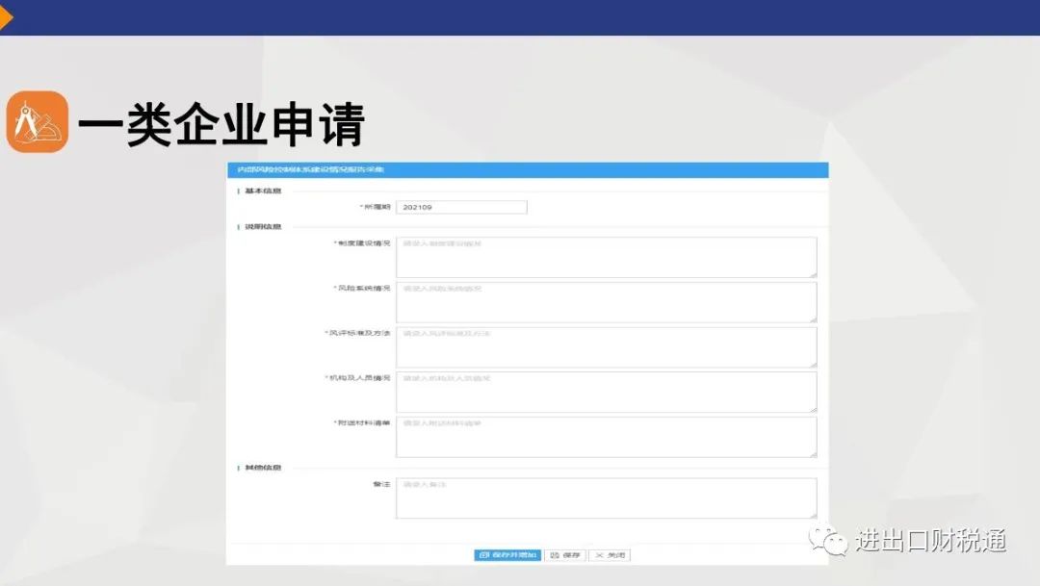Click the 基本信息 section heading
This screenshot has width=1040, height=586.
(x=263, y=191)
